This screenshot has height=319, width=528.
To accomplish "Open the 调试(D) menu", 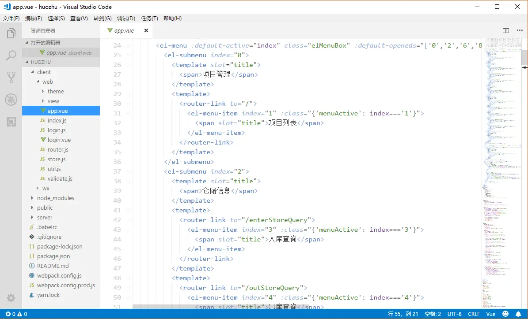I will coord(126,19).
